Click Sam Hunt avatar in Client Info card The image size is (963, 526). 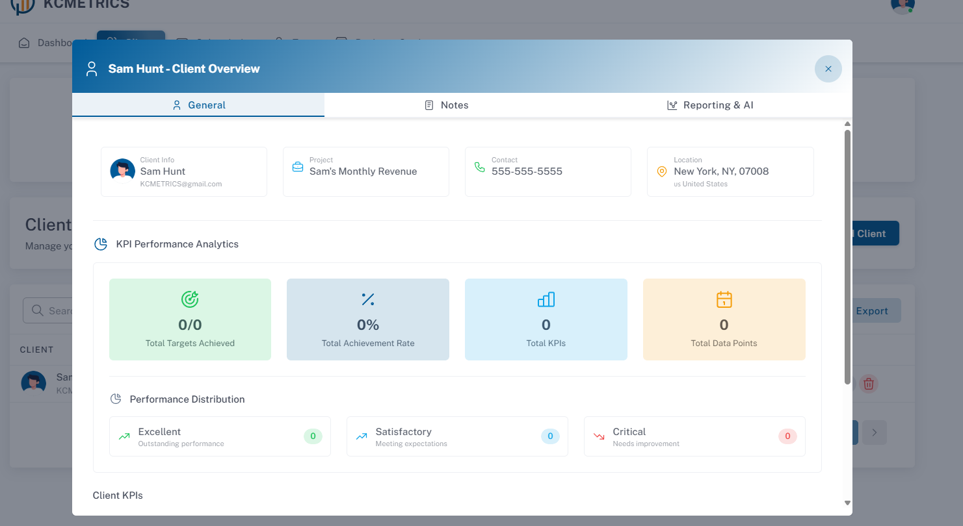click(x=123, y=171)
